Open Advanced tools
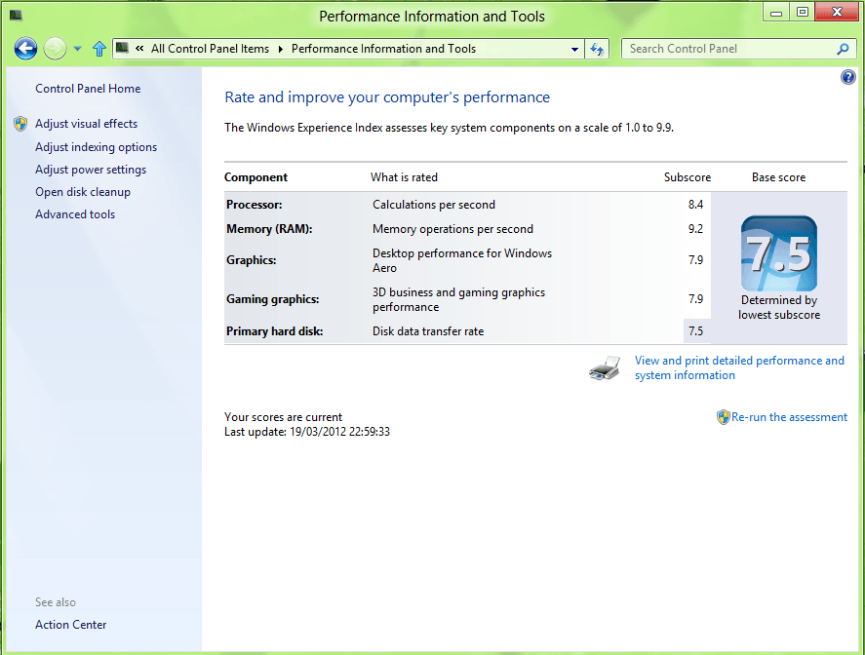The width and height of the screenshot is (865, 655). [x=75, y=214]
